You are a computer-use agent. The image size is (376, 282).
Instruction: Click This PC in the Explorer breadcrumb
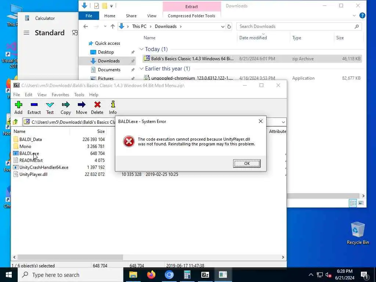139,26
